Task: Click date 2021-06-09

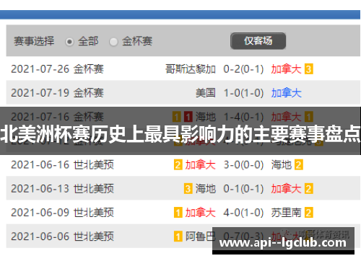Action: click(x=40, y=213)
